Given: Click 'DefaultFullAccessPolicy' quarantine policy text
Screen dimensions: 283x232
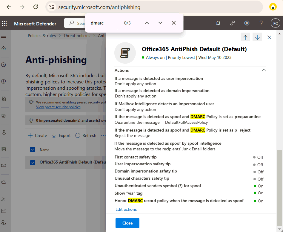Looking at the screenshot, I should pyautogui.click(x=187, y=122).
